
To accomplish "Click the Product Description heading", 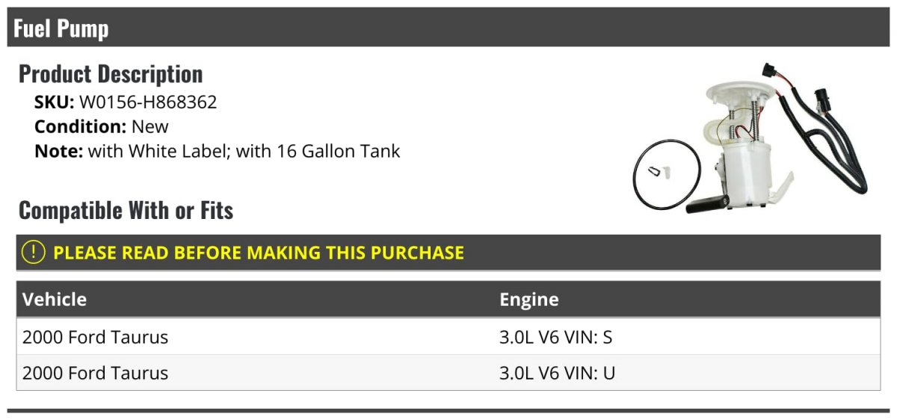I will [x=111, y=74].
